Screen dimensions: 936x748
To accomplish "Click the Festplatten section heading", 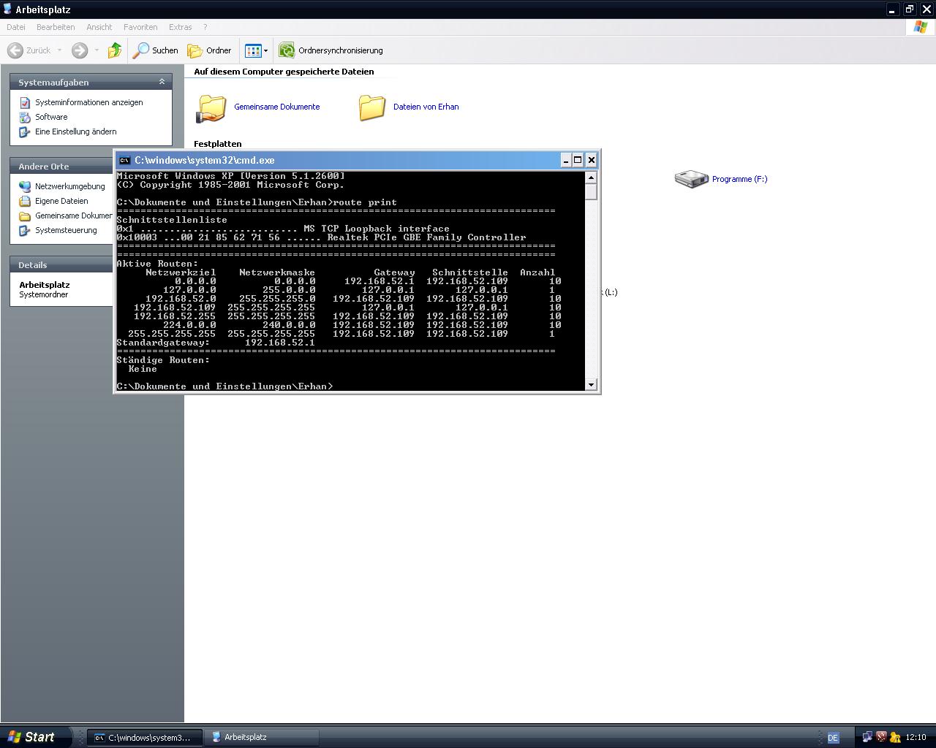I will [218, 144].
